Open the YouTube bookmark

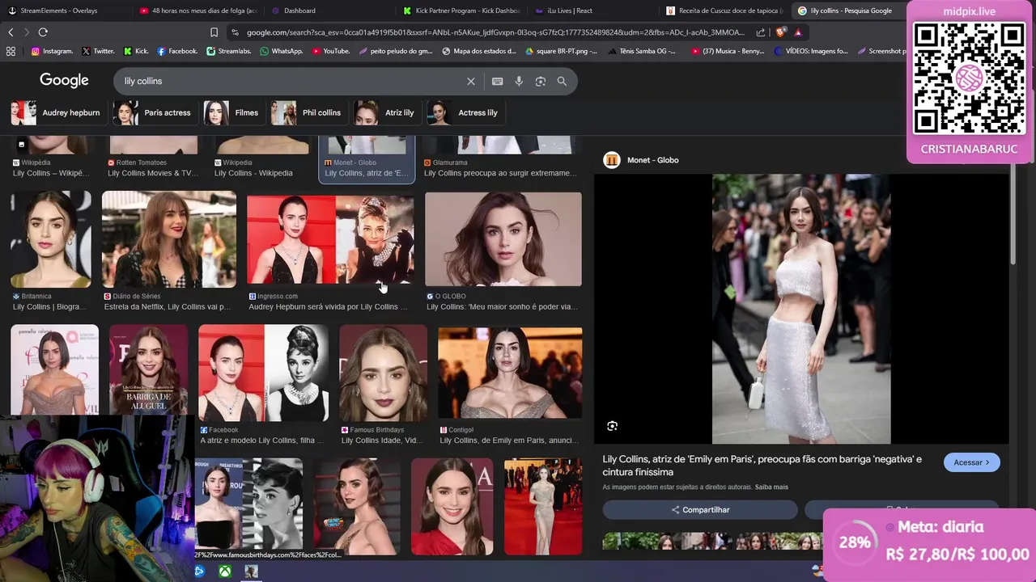click(331, 51)
